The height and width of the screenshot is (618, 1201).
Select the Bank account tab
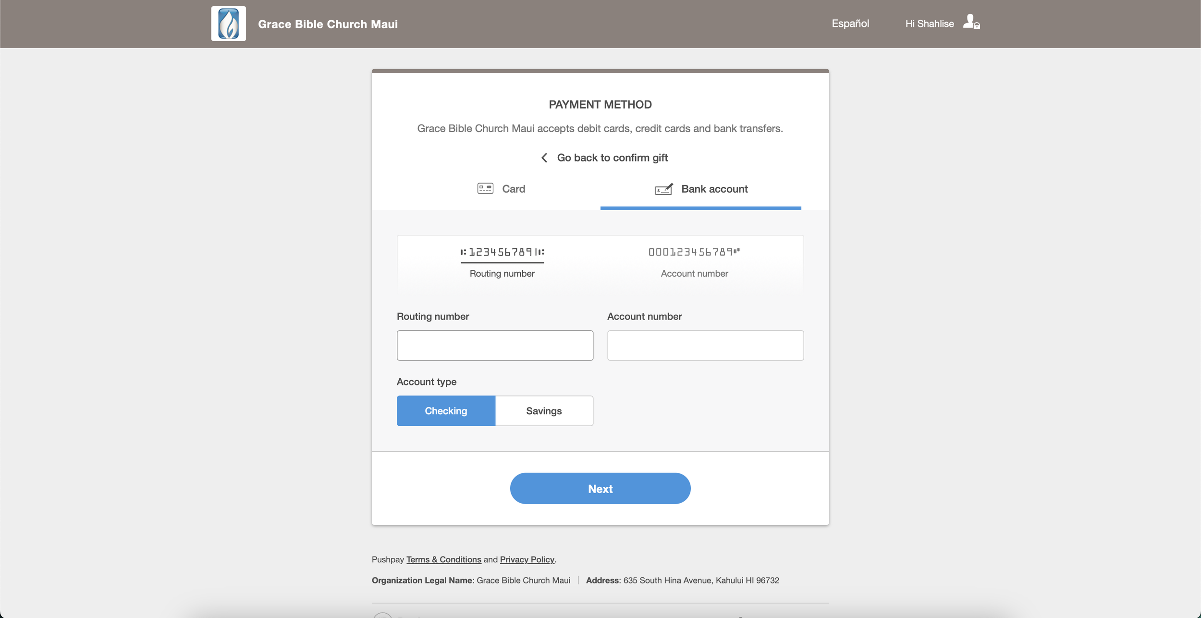[x=701, y=189]
